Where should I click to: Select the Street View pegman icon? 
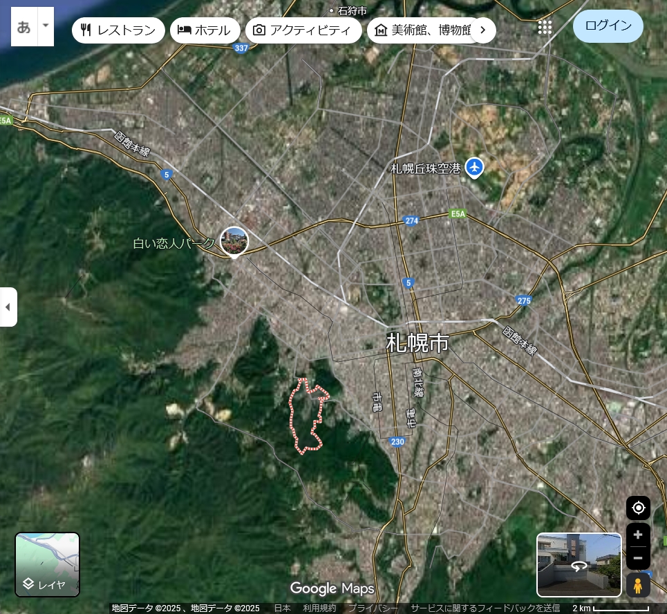pyautogui.click(x=638, y=586)
